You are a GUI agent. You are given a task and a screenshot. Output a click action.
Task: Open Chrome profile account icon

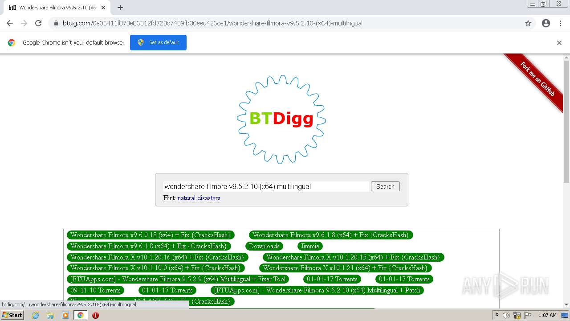click(546, 23)
